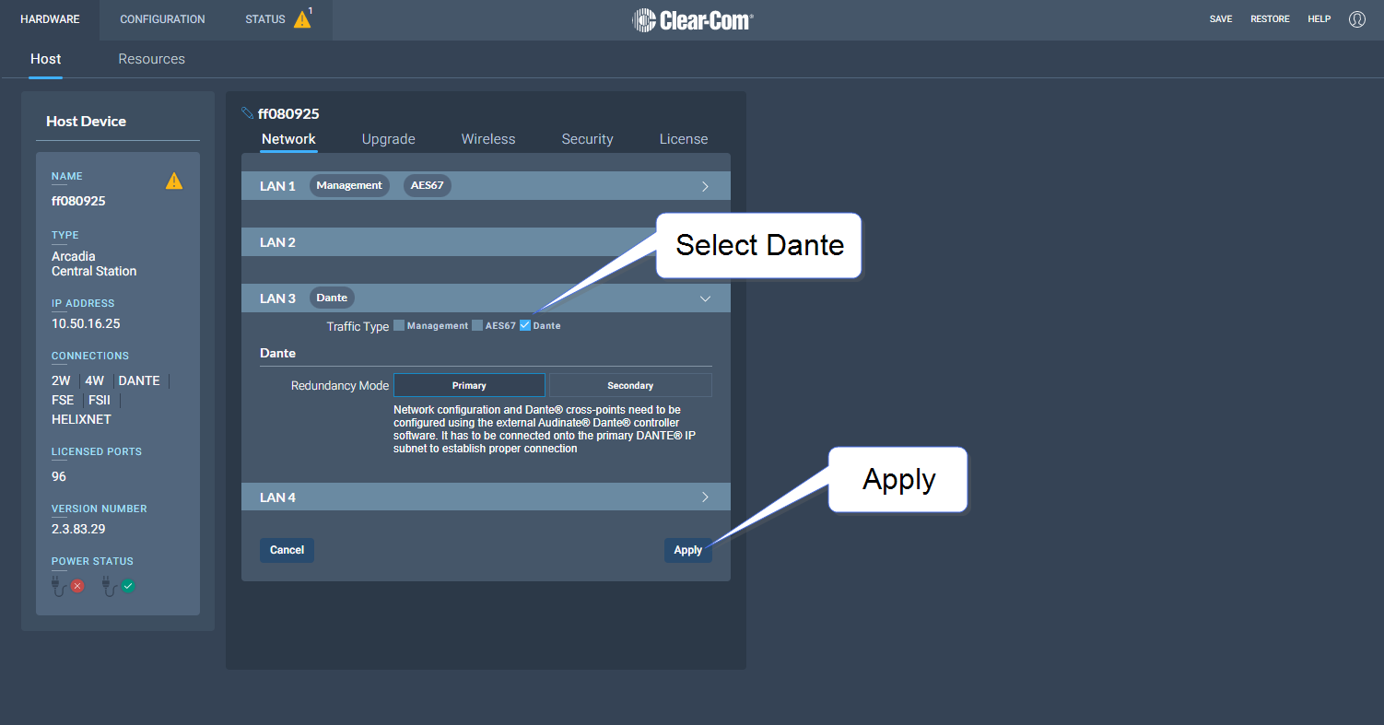Open the CONFIGURATION menu
1384x725 pixels.
[x=162, y=19]
